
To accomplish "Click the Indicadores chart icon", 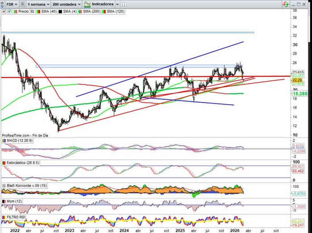I will 87,4.
